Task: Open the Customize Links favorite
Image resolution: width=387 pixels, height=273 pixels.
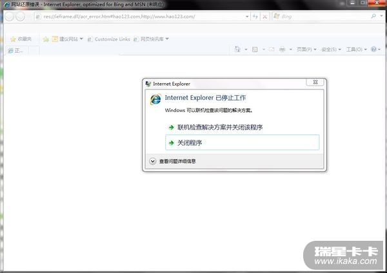Action: 109,39
